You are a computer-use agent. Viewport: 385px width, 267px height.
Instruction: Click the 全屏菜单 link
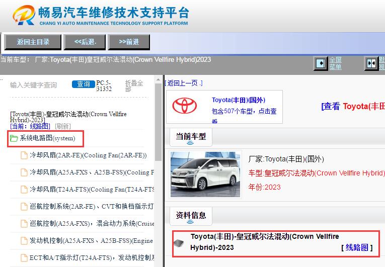pos(335,63)
